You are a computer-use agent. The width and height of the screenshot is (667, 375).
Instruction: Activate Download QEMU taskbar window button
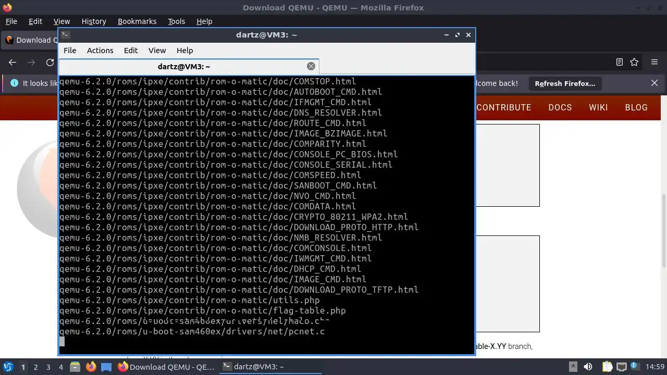pos(166,367)
